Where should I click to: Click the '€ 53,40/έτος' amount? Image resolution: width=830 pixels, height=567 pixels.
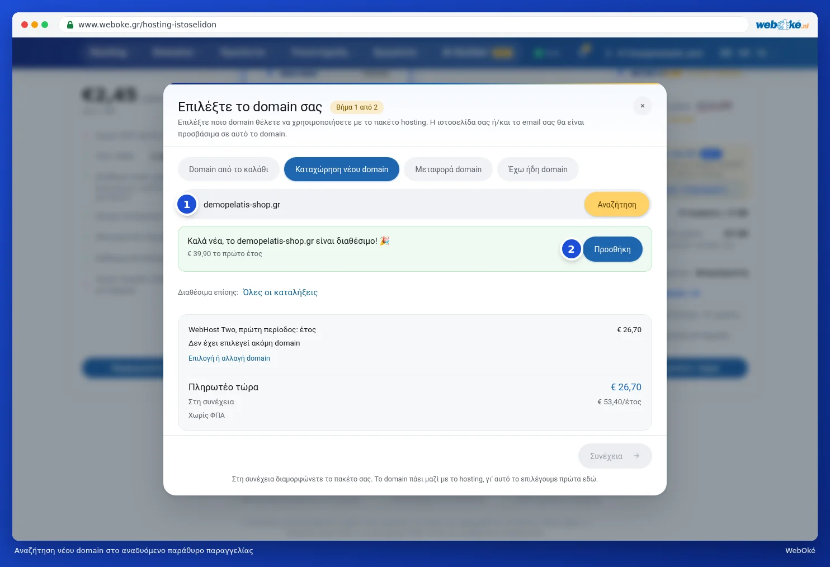[619, 402]
